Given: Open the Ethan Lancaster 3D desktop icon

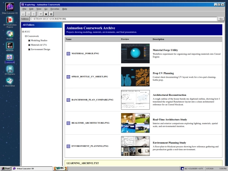Looking at the screenshot, I should (10, 8).
